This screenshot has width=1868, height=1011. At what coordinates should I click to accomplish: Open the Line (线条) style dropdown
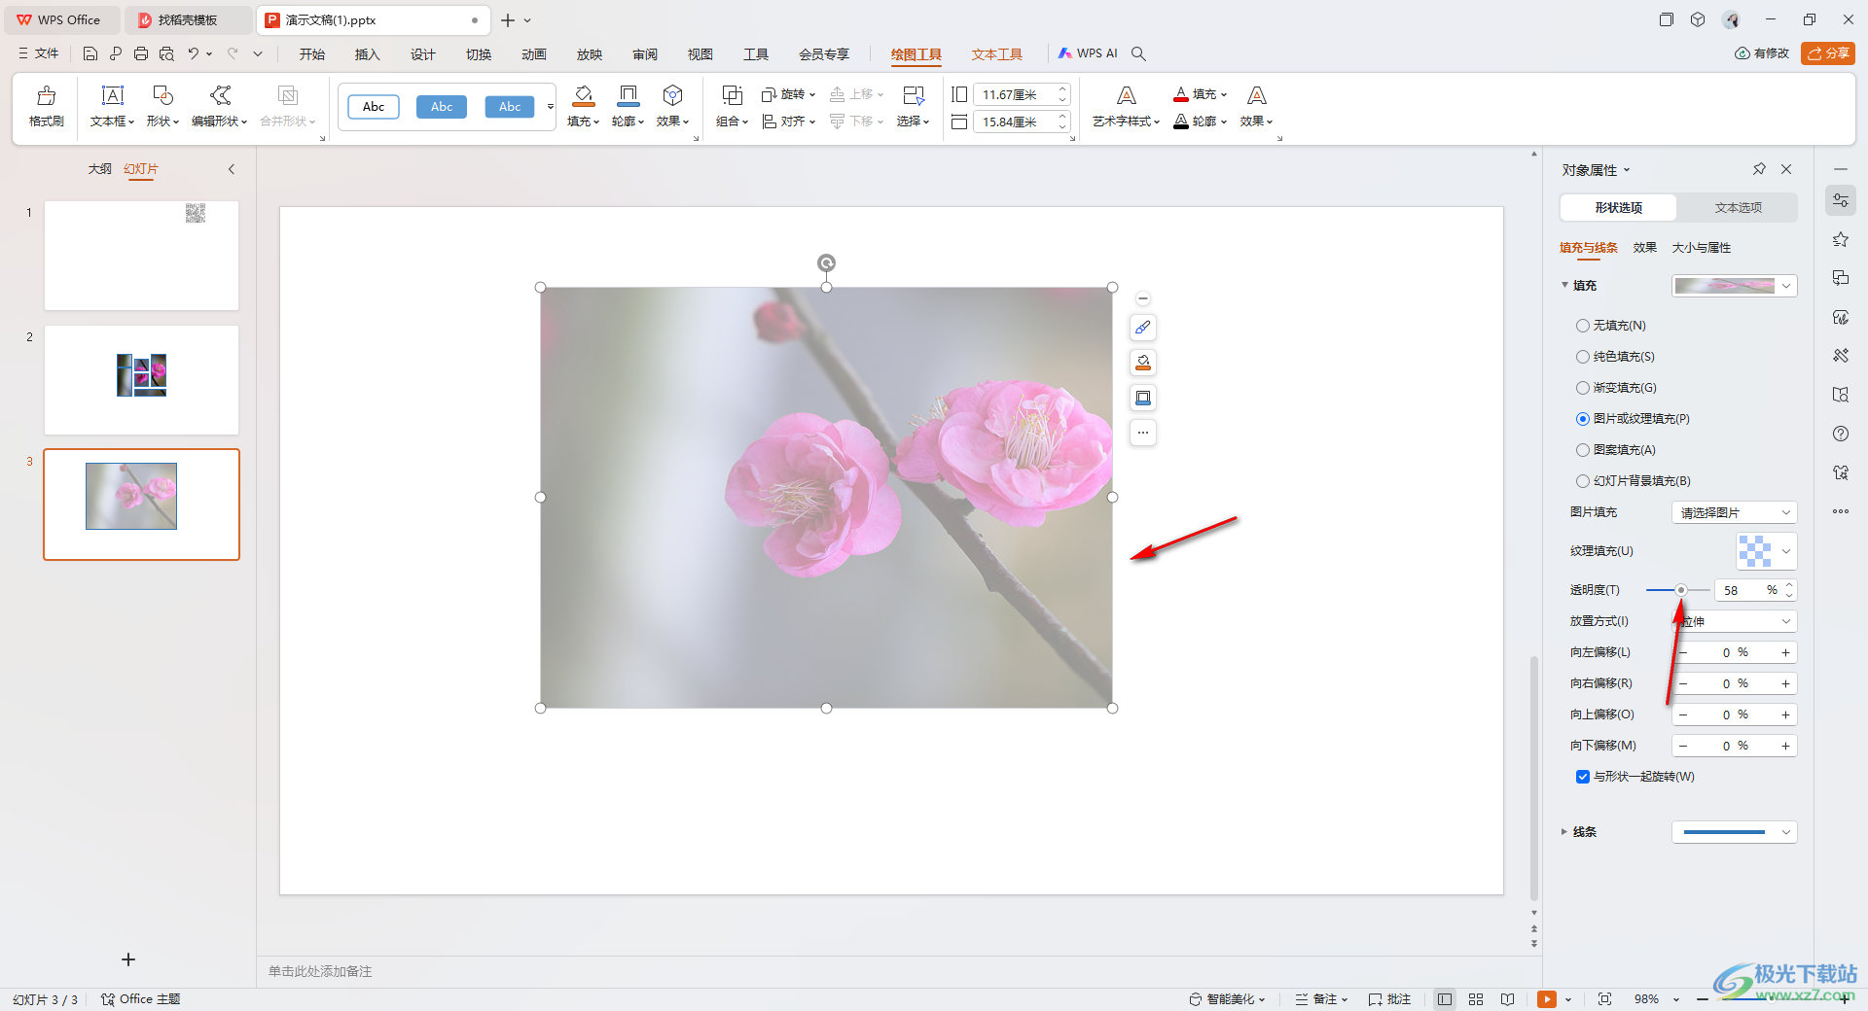click(x=1734, y=832)
